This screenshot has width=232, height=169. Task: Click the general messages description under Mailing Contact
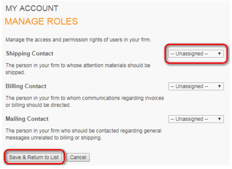(83, 131)
